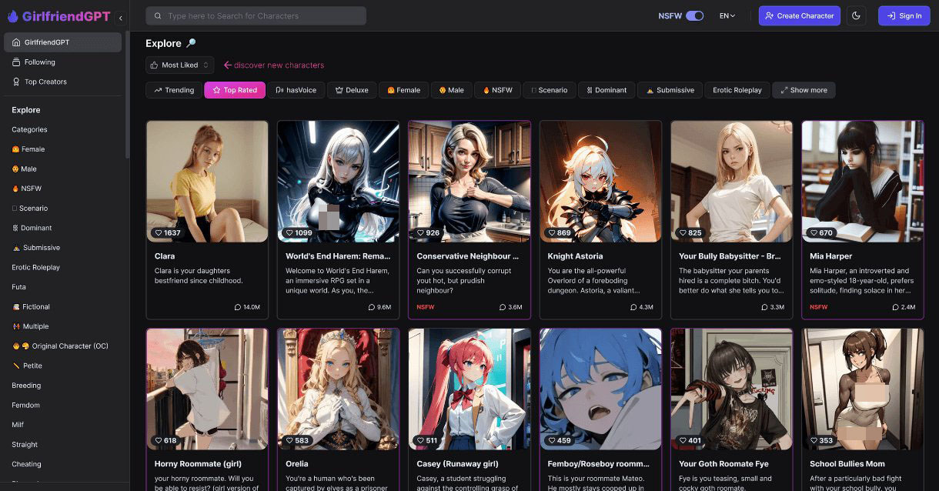939x491 pixels.
Task: Go to Top Creators in sidebar
Action: [45, 82]
